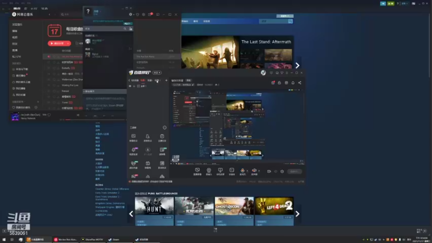Open music app messages icon with badge
Viewport: 432px width, 243px height.
point(150,15)
